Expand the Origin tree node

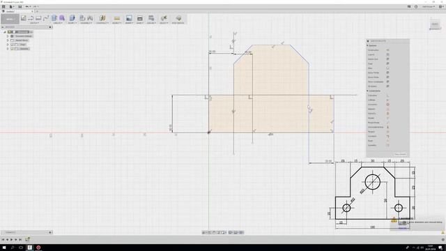[8, 45]
